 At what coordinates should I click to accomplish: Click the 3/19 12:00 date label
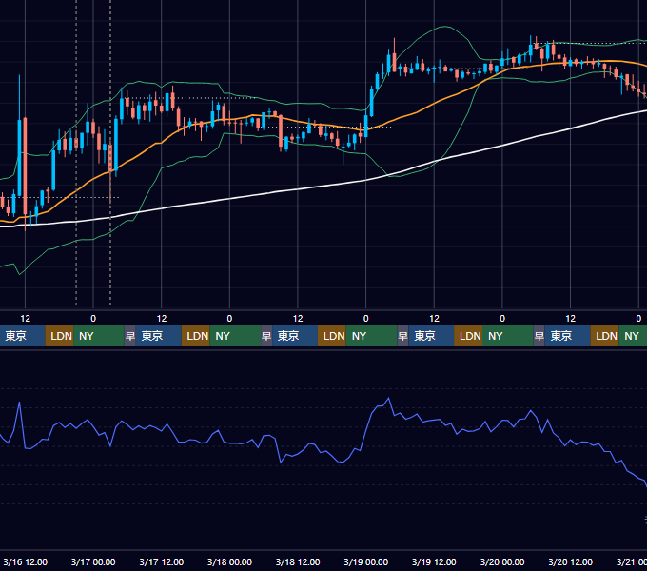[434, 561]
